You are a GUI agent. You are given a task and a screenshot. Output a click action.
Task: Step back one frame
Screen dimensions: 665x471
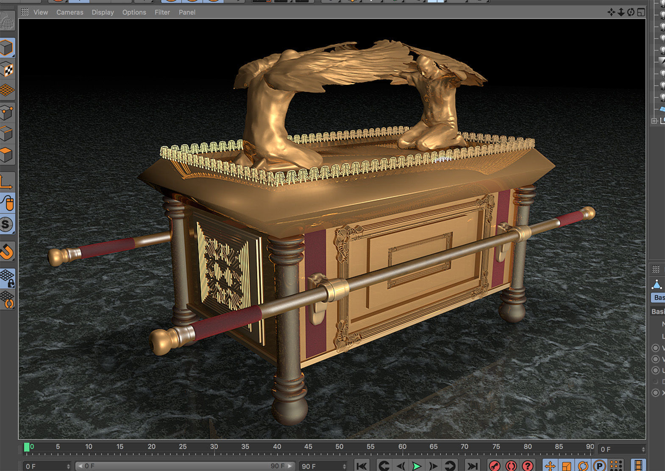(401, 466)
